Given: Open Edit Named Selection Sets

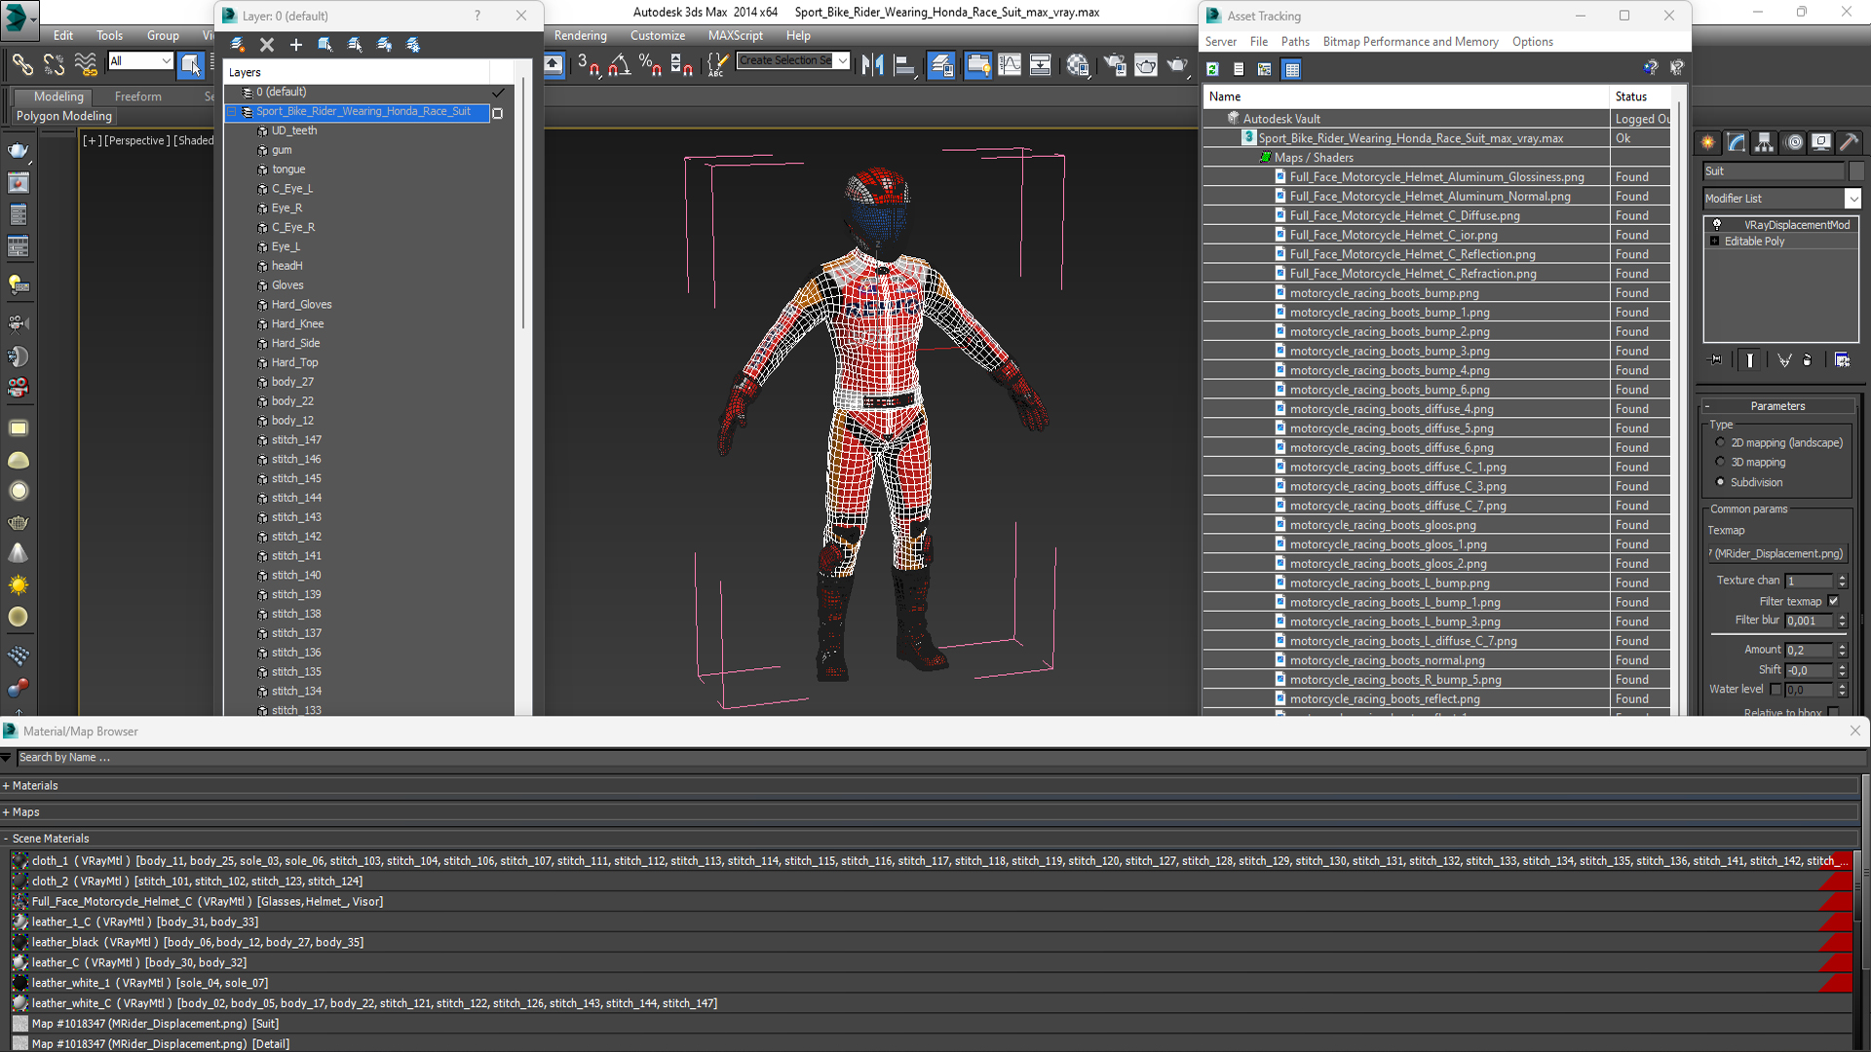Looking at the screenshot, I should (x=717, y=64).
